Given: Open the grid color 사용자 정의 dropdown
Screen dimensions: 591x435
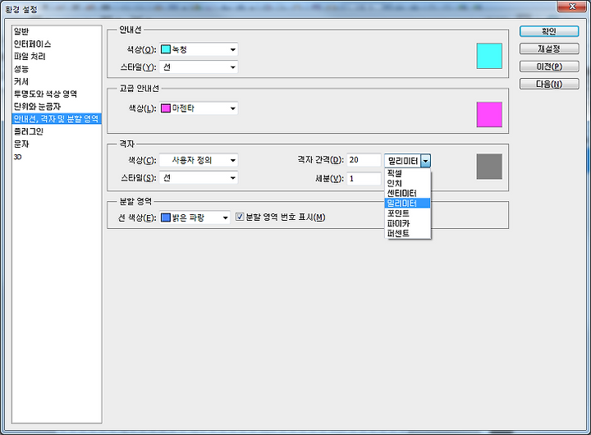Looking at the screenshot, I should [x=199, y=160].
